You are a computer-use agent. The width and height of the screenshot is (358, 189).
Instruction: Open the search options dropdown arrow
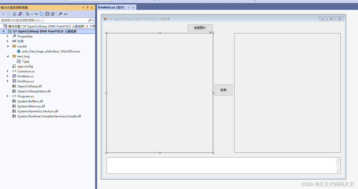93,20
